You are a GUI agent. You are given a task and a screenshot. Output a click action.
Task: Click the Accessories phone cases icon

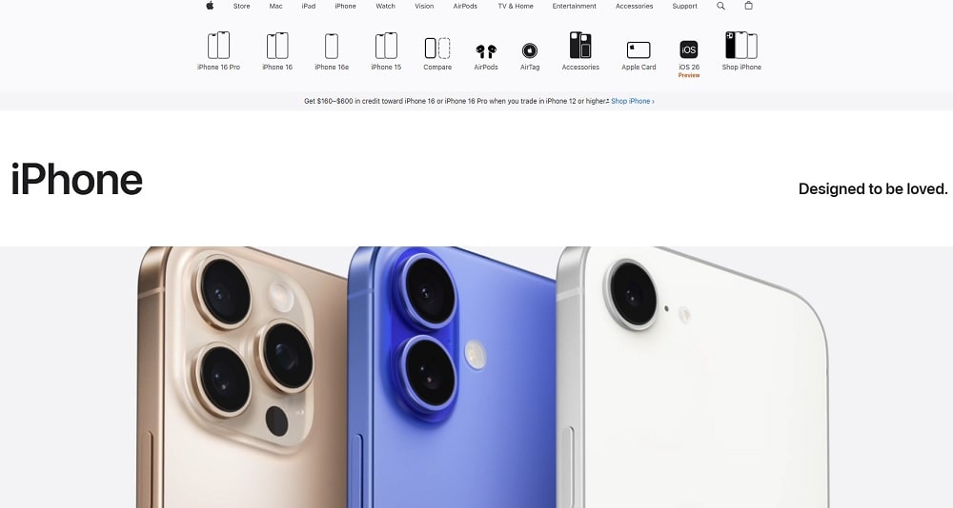tap(580, 46)
